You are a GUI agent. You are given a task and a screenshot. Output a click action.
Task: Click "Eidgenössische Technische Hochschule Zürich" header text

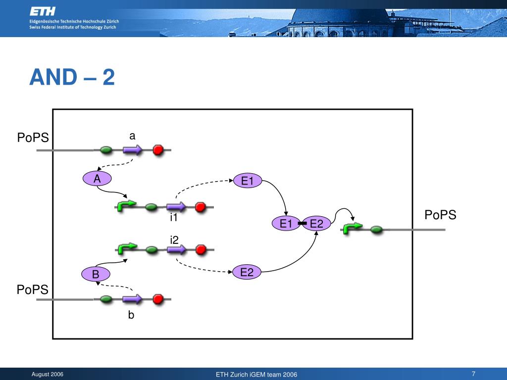click(74, 21)
